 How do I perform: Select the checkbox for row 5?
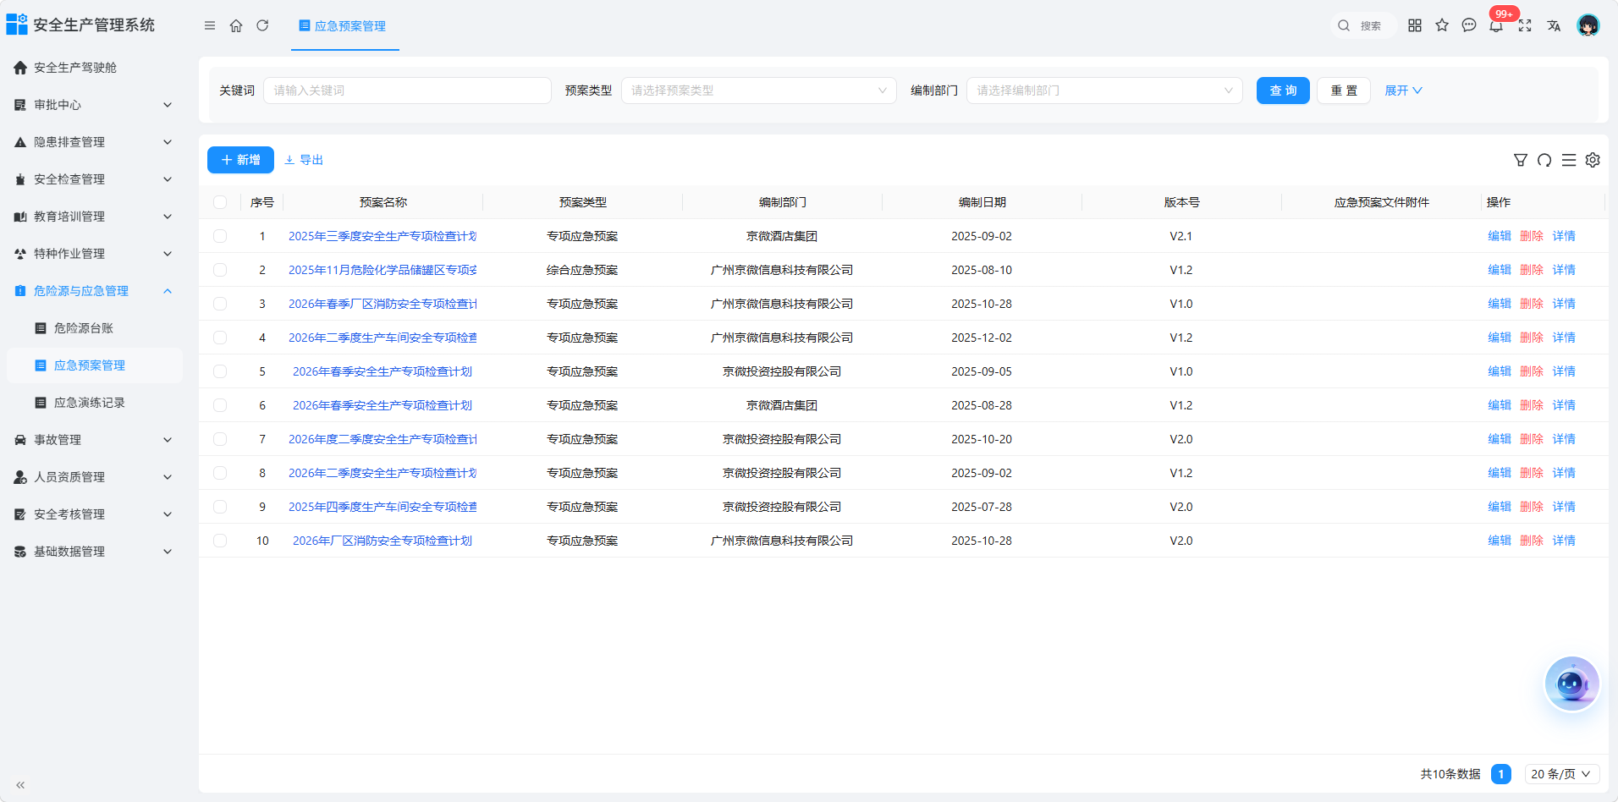(x=220, y=371)
